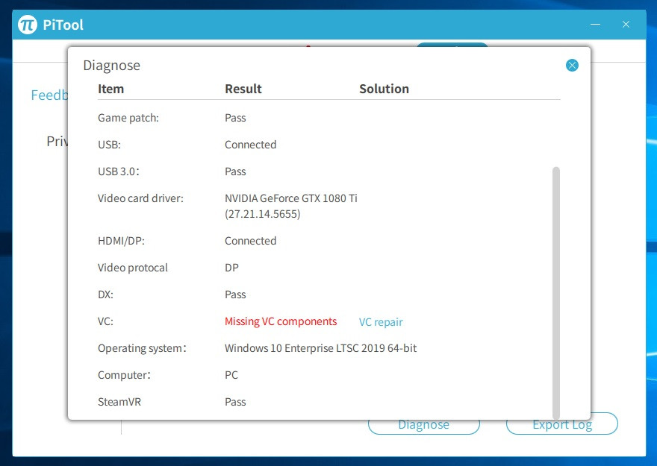The image size is (657, 466).
Task: Click the 'Diagnose' dialog title
Action: (111, 66)
